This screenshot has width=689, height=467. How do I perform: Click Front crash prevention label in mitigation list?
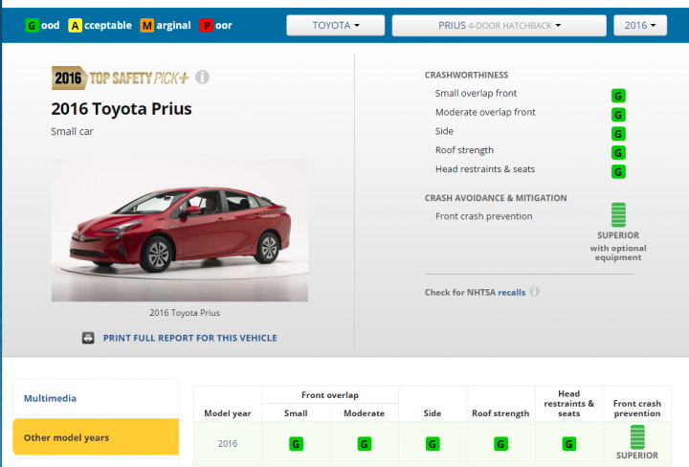click(483, 216)
